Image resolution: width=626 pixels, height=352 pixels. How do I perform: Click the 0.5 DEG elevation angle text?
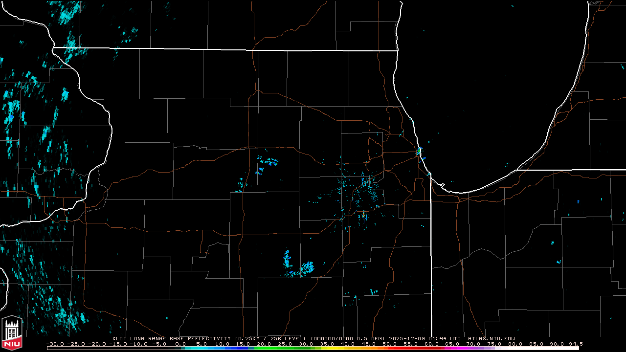coord(373,338)
